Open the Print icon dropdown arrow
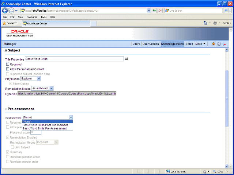This screenshot has width=234, height=175. coord(219,23)
